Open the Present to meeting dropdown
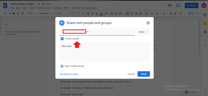The height and width of the screenshot is (96, 208). point(179,5)
